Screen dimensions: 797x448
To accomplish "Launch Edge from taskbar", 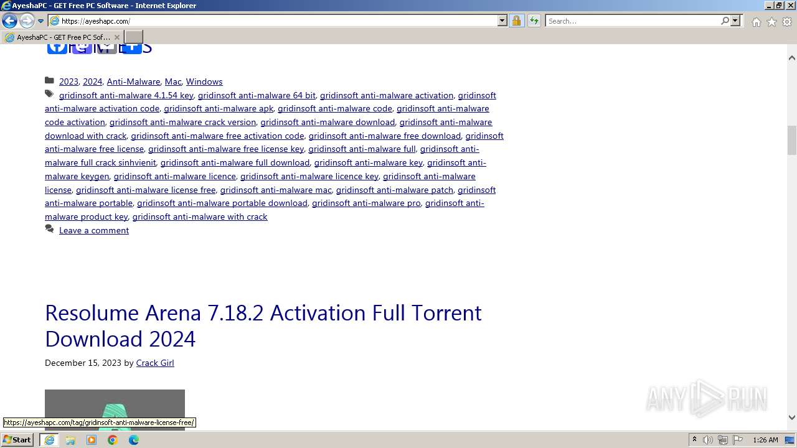I will pos(134,440).
